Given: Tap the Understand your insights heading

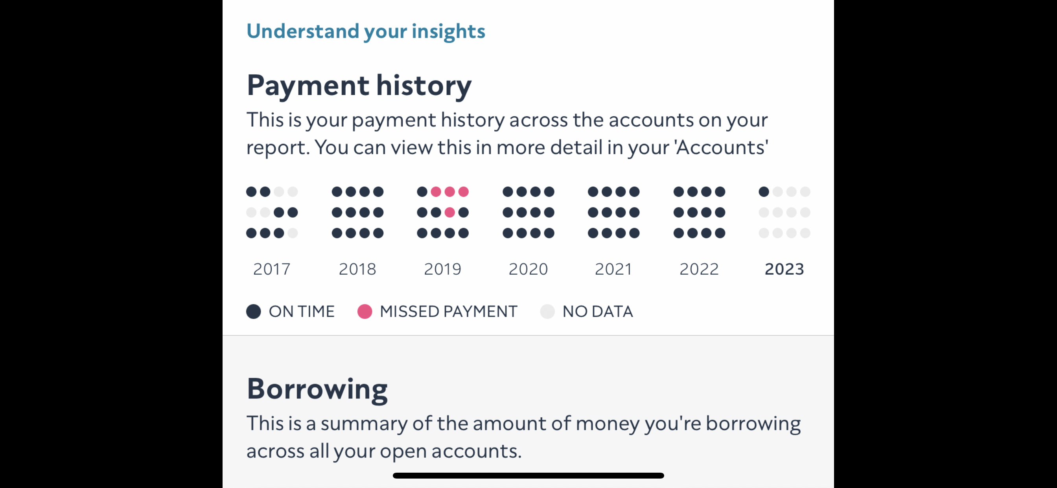Looking at the screenshot, I should (366, 31).
